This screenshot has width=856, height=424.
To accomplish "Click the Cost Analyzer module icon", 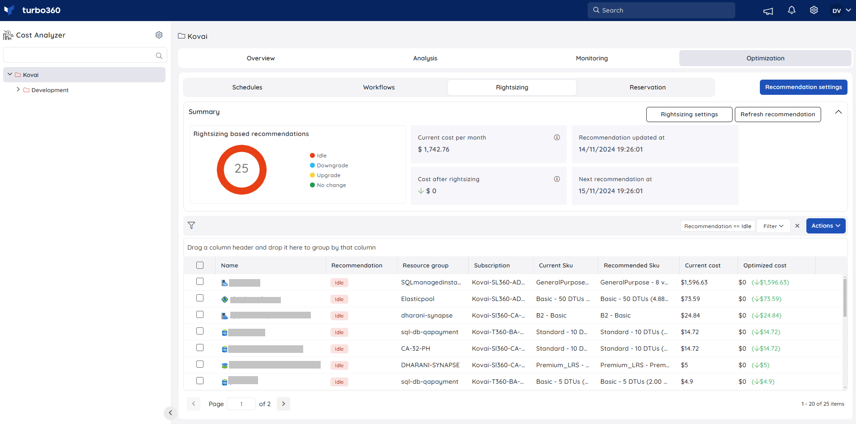I will click(x=8, y=35).
